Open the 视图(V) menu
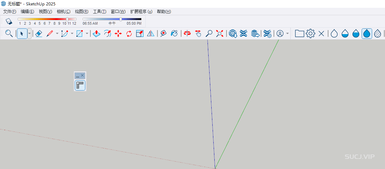Image resolution: width=385 pixels, height=169 pixels. pos(45,11)
